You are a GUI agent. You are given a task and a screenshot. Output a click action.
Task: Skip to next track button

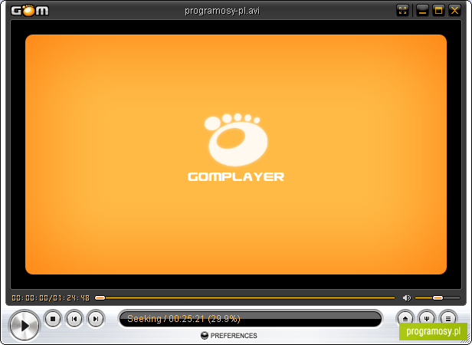point(96,318)
